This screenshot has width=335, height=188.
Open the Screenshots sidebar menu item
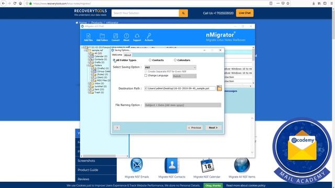point(96,161)
